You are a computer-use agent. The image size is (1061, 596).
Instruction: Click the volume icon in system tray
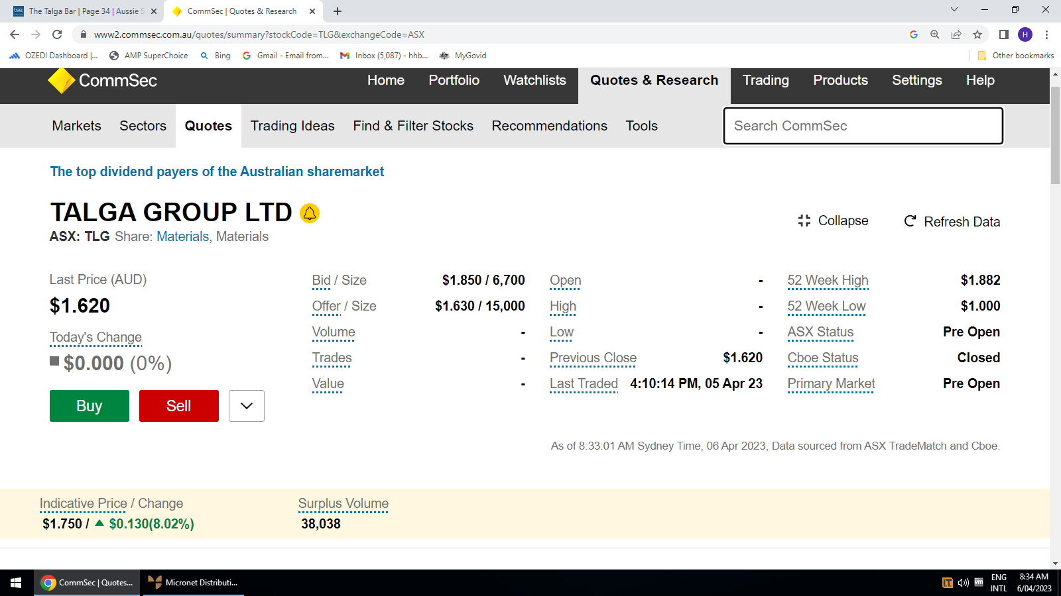pyautogui.click(x=963, y=583)
